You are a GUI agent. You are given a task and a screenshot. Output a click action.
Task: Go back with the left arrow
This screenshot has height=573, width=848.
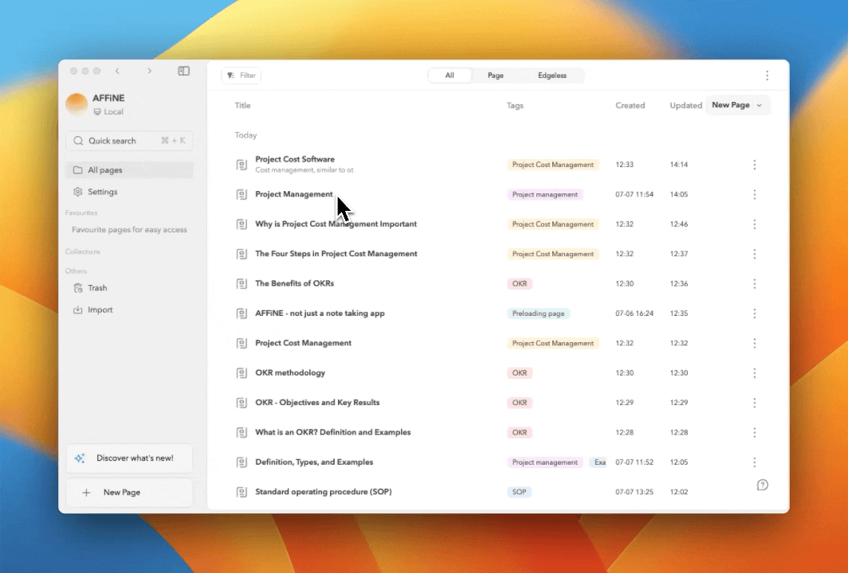point(117,71)
